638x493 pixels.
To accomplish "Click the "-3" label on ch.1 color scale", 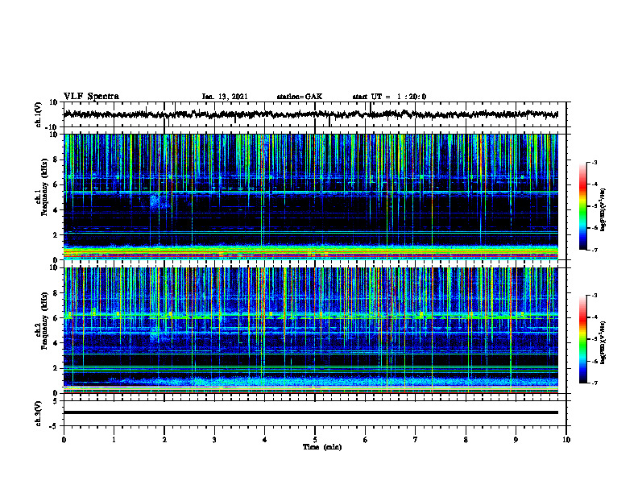I will coord(594,163).
